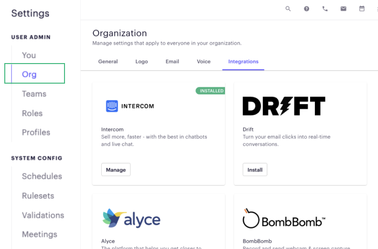Go to Roles in the sidebar
378x249 pixels.
tap(32, 113)
